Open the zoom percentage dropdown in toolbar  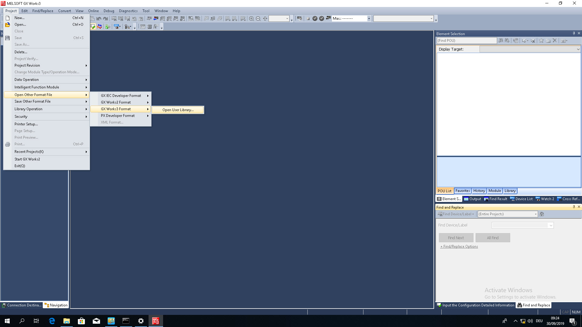(287, 18)
